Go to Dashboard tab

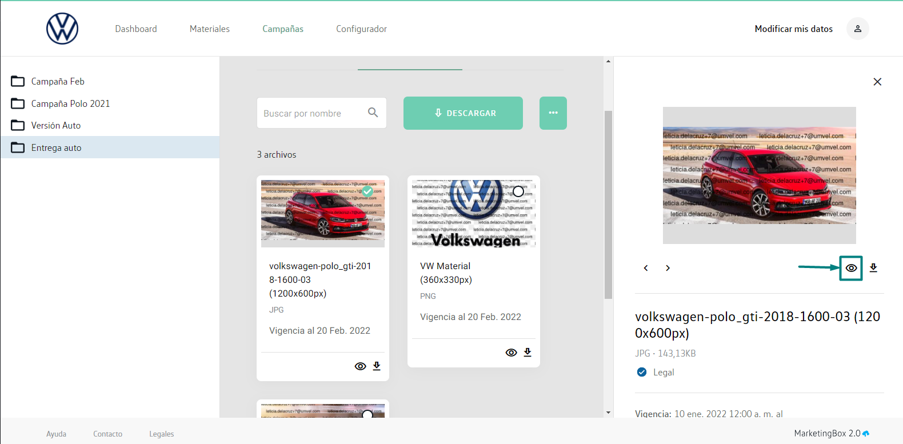tap(136, 29)
